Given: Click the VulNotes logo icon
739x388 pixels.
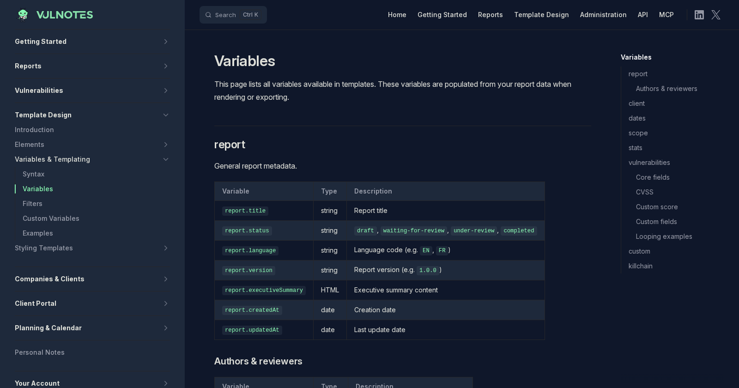Looking at the screenshot, I should pos(23,15).
